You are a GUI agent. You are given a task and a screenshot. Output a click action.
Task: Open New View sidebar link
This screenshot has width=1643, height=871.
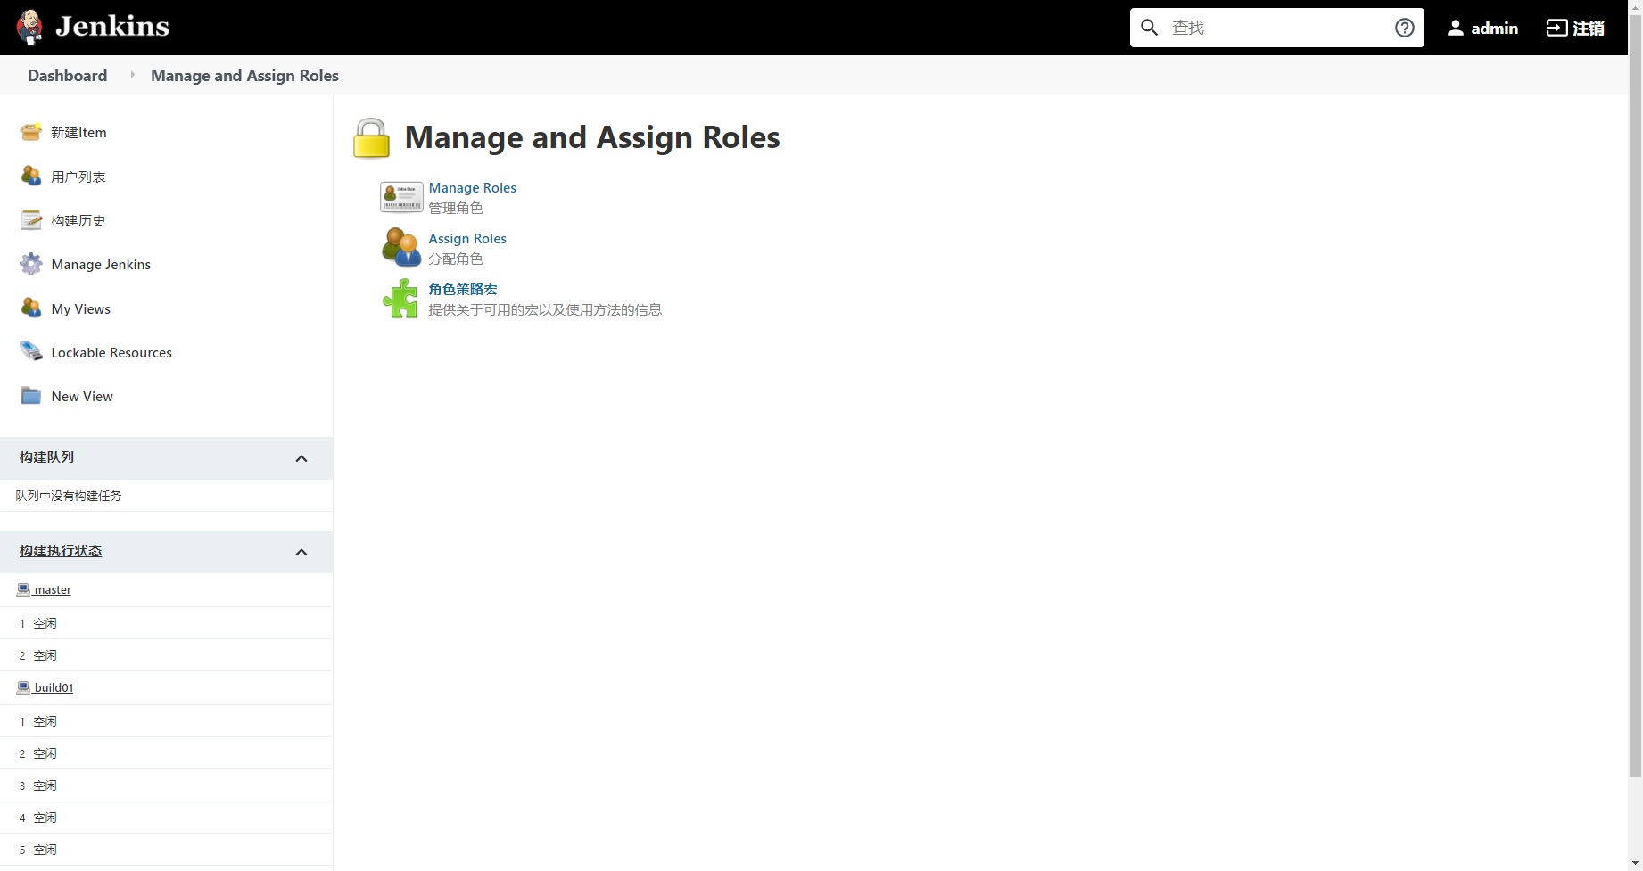[x=82, y=397]
